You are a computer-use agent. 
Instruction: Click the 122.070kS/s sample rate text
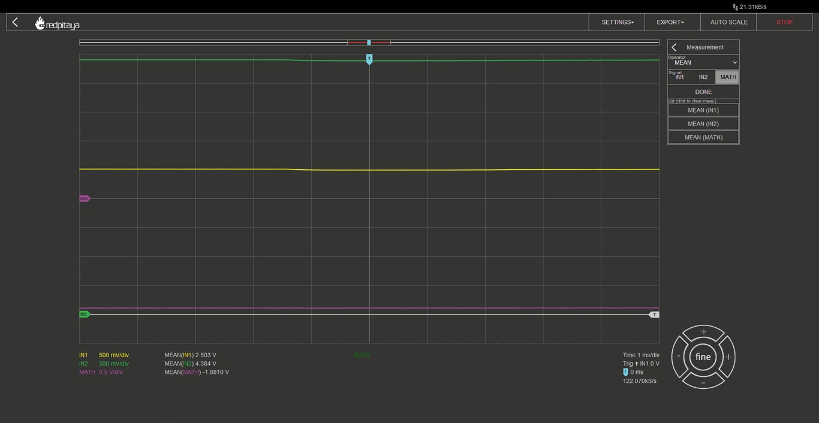point(640,381)
